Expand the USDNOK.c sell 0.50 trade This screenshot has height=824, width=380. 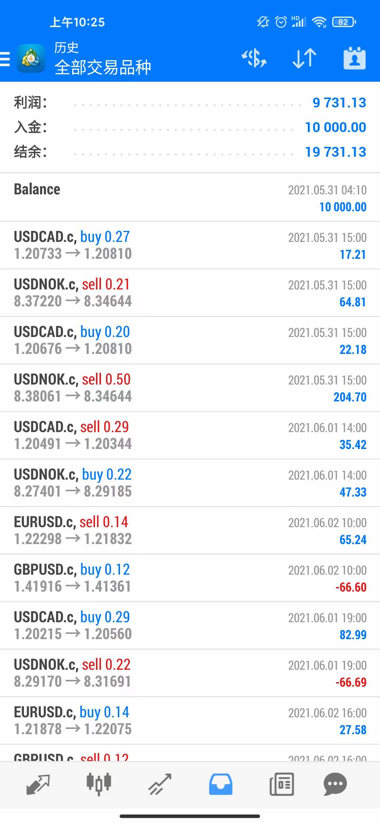[x=190, y=388]
